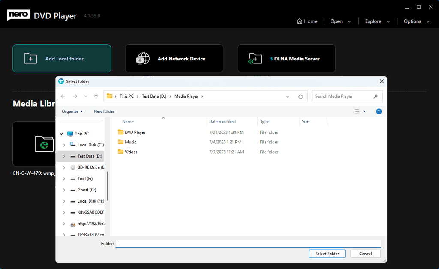Click the DLNA Media Server folder icon

[255, 58]
